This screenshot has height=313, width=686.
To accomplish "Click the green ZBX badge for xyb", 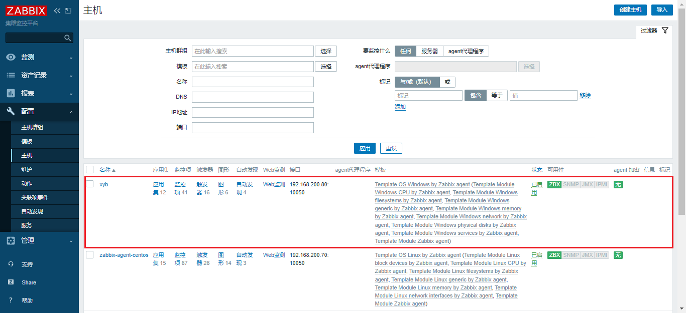I will (554, 184).
